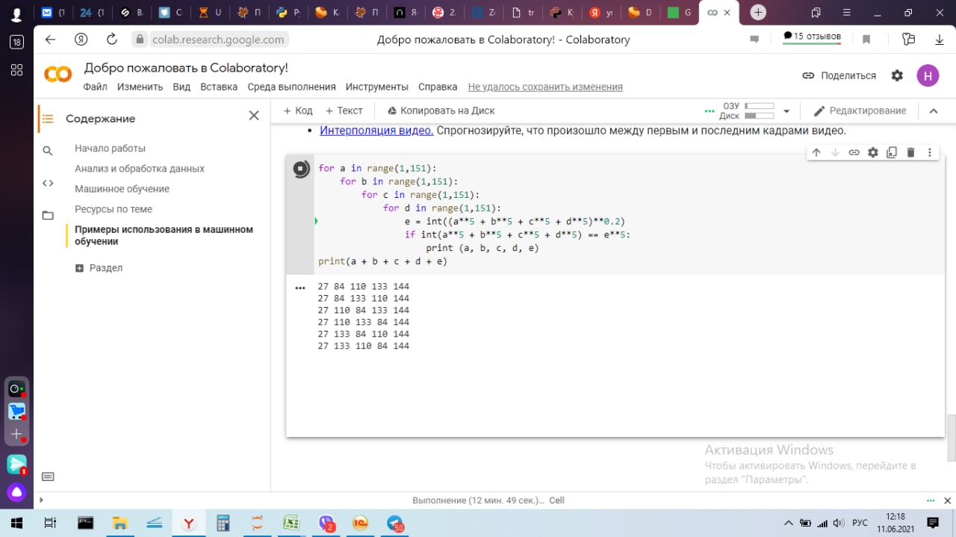Viewport: 956px width, 537px height.
Task: Open the Редактирование mode dropdown
Action: point(860,111)
